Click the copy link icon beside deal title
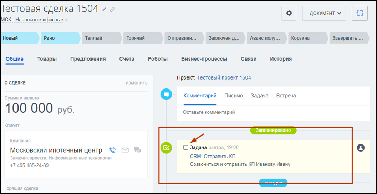 pos(112,10)
